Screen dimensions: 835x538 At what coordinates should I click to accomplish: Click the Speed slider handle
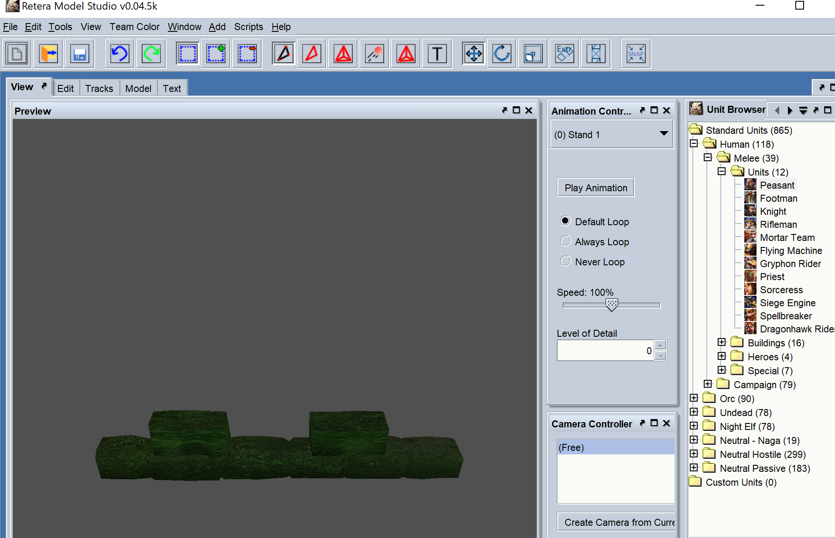tap(612, 305)
